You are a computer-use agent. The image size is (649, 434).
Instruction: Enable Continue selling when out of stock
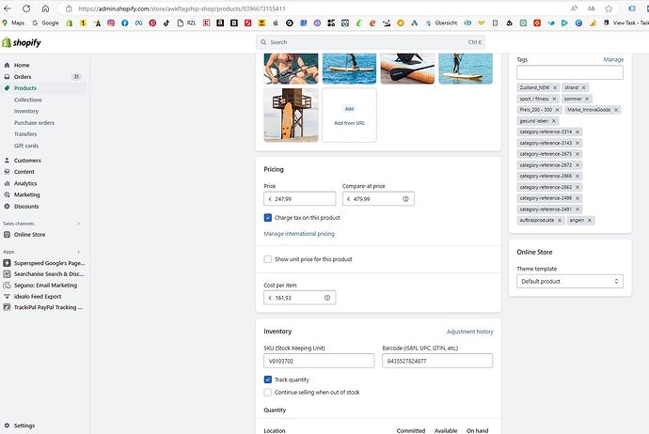coord(268,393)
